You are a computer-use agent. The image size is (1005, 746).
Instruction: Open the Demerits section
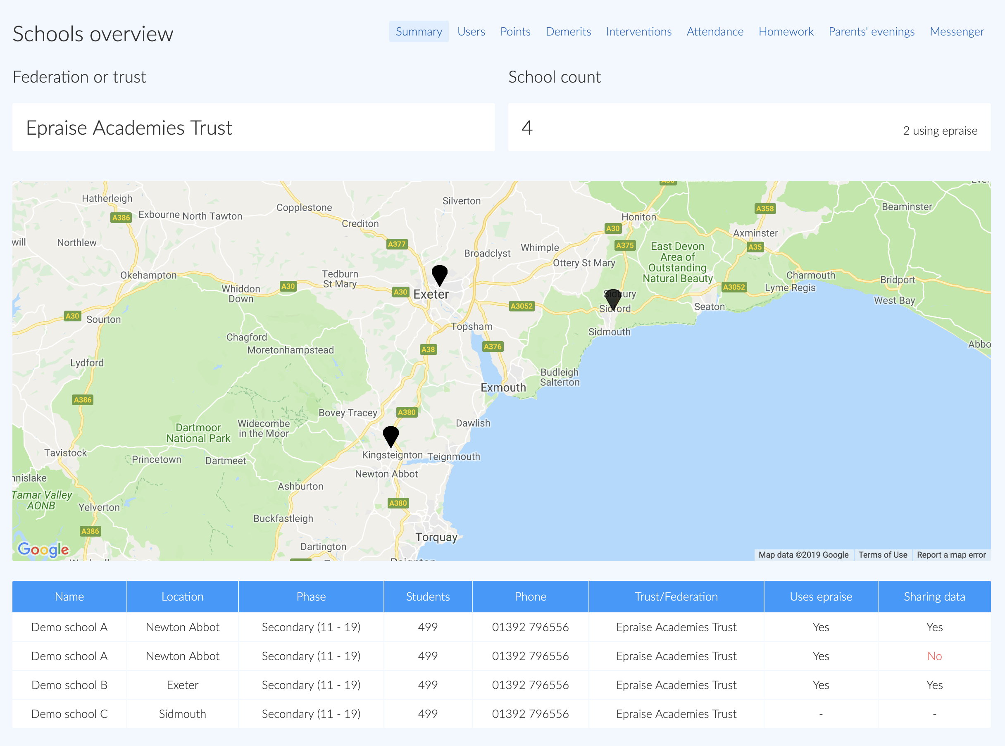tap(568, 32)
